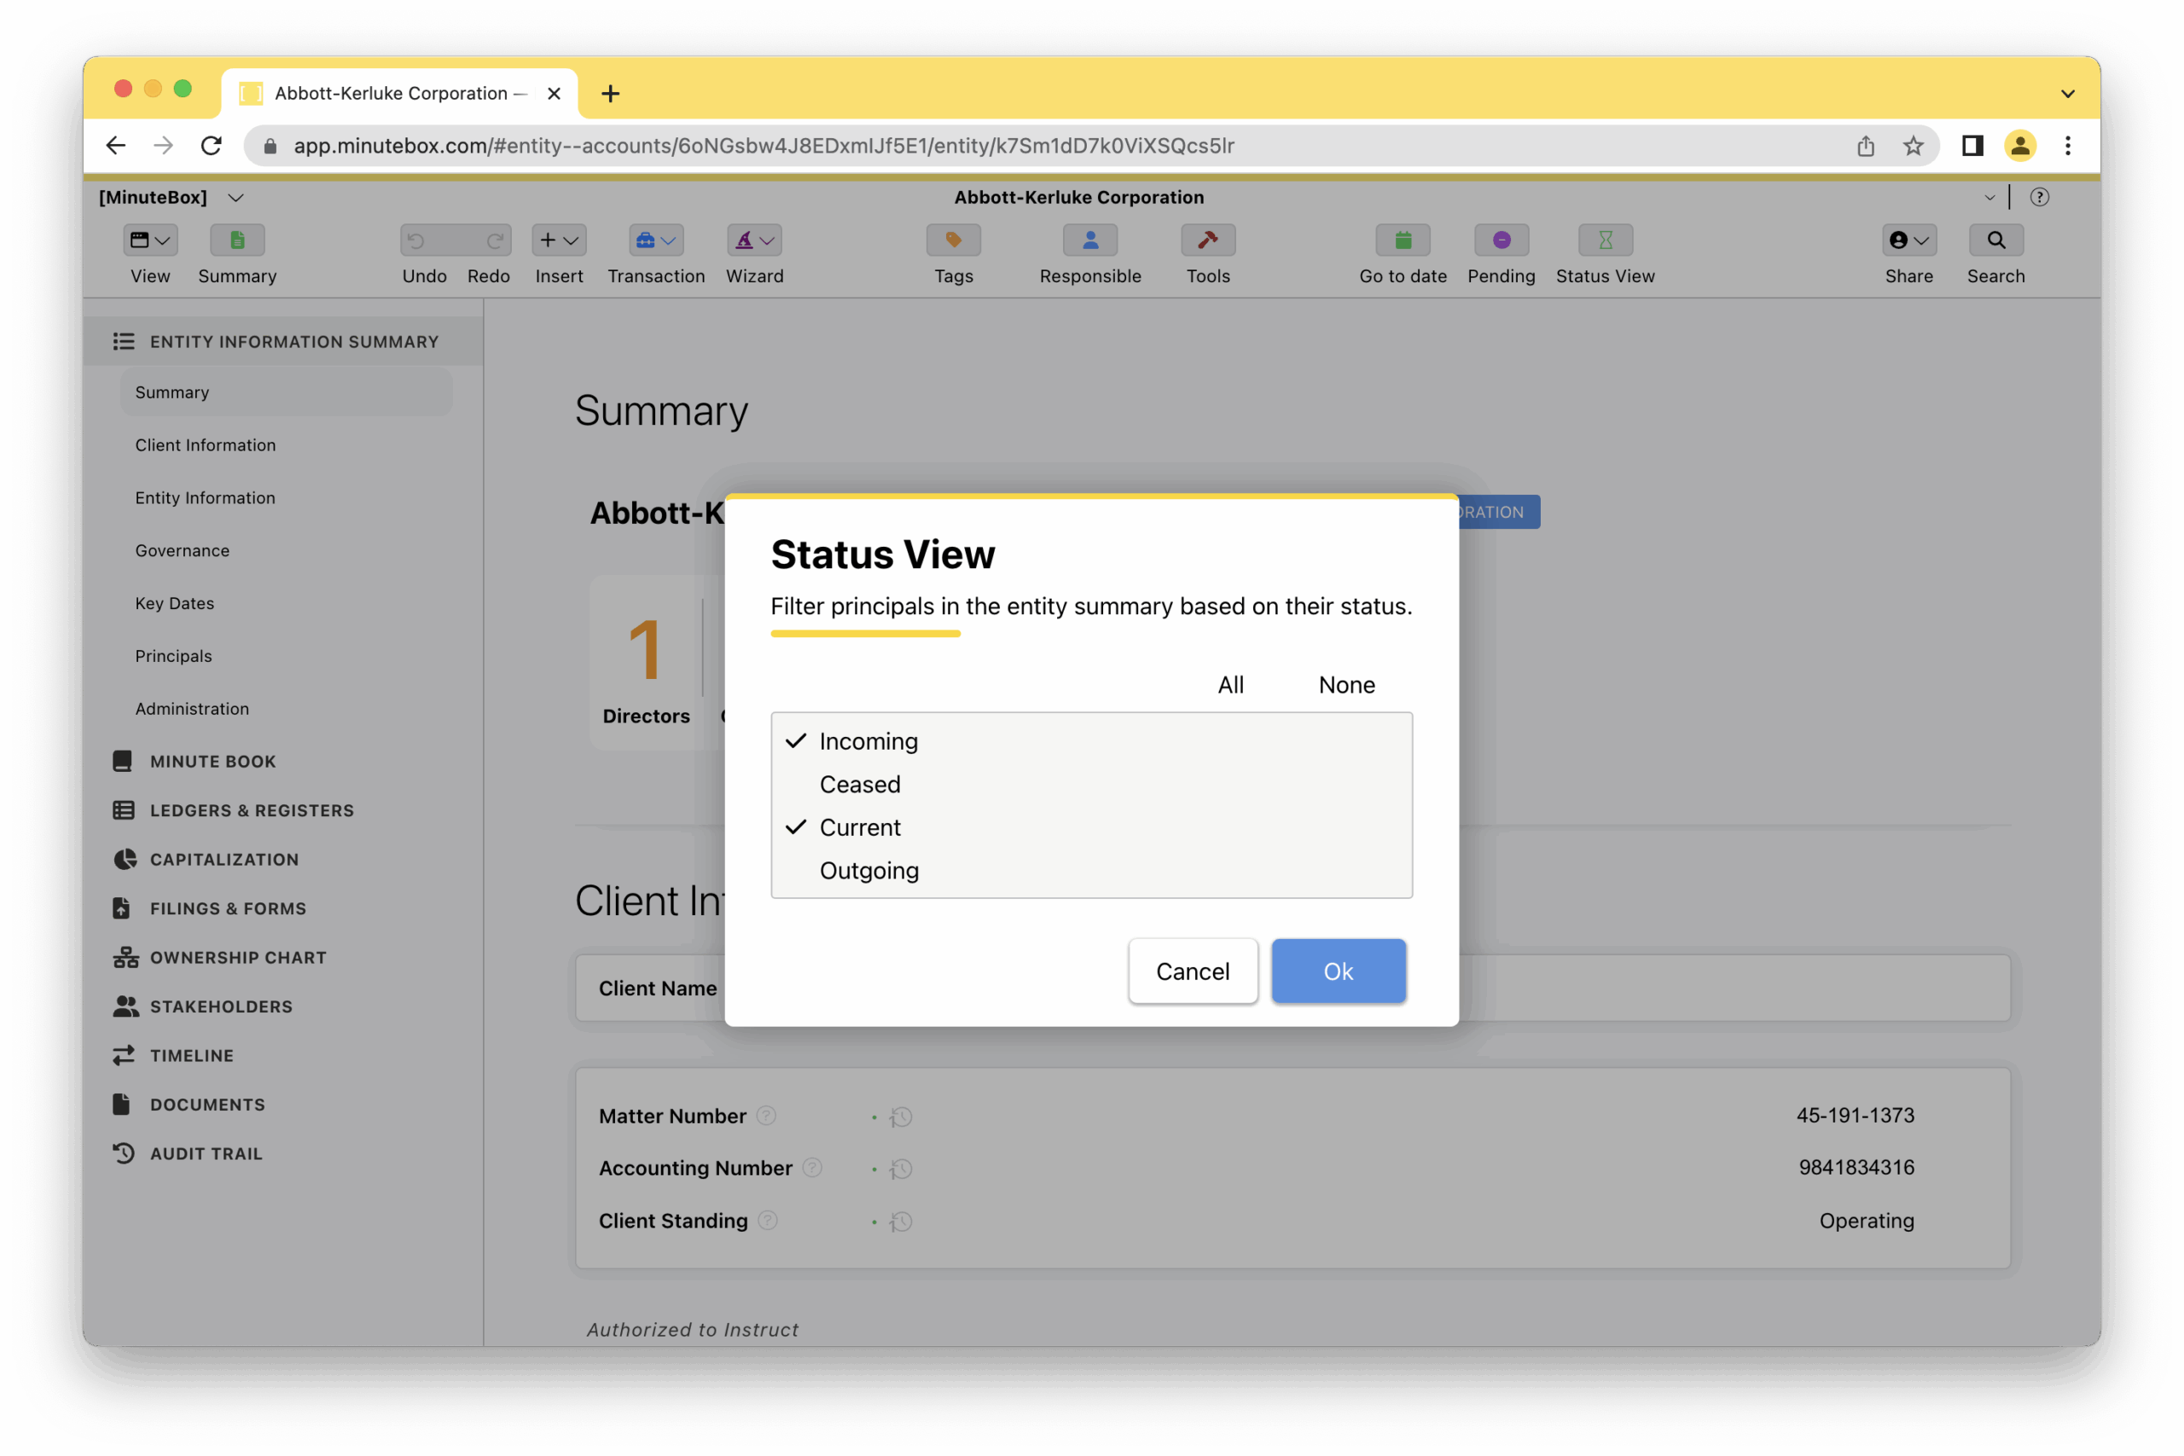The height and width of the screenshot is (1456, 2184).
Task: Open the Status View hourglass icon
Action: tap(1605, 241)
